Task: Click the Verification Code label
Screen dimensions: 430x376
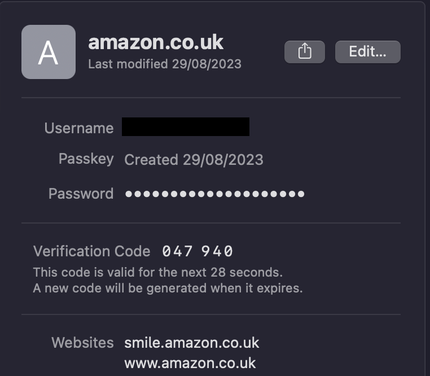Action: tap(92, 251)
